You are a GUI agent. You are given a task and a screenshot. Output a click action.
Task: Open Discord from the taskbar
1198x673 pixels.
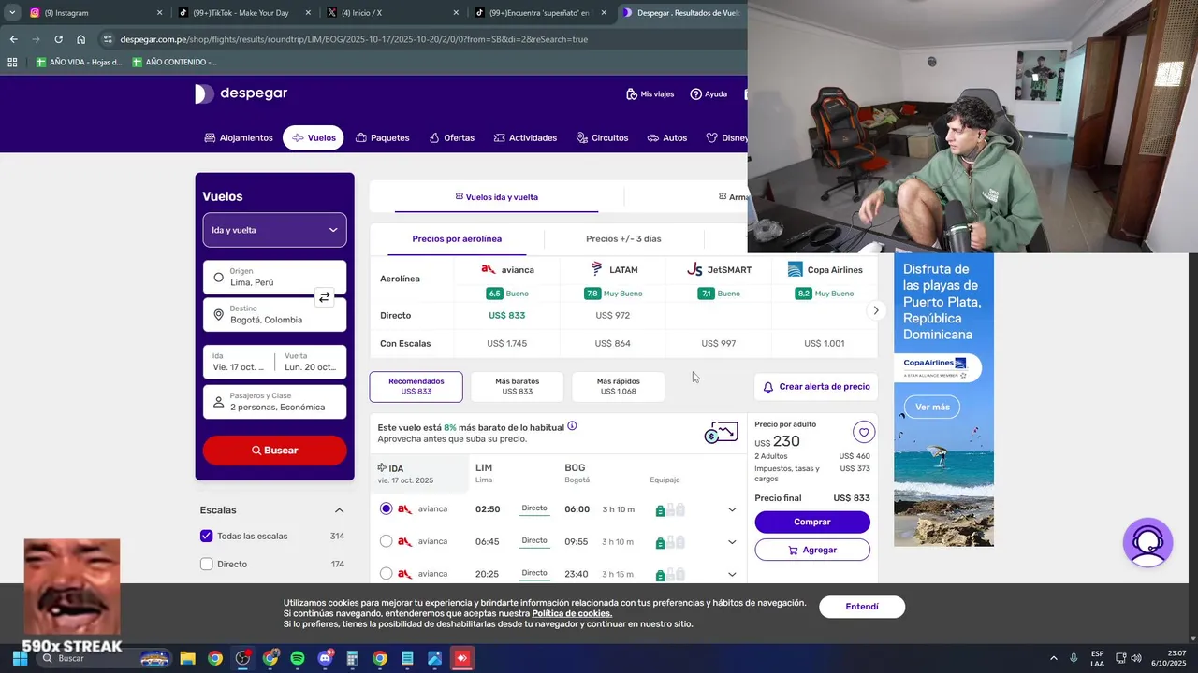pos(325,658)
